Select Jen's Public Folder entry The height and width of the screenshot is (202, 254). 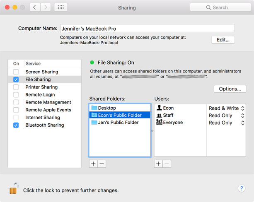pyautogui.click(x=120, y=123)
